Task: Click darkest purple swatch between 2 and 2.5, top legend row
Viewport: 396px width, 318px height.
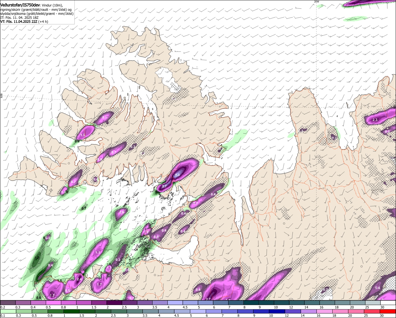Action: point(114,303)
